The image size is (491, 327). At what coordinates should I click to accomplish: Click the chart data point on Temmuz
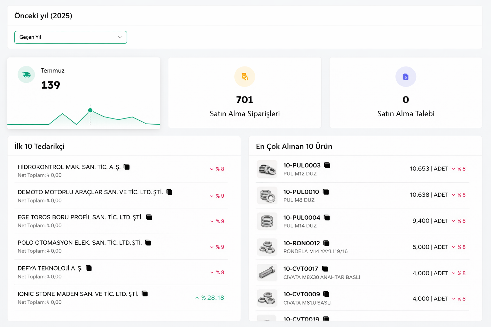pos(90,110)
